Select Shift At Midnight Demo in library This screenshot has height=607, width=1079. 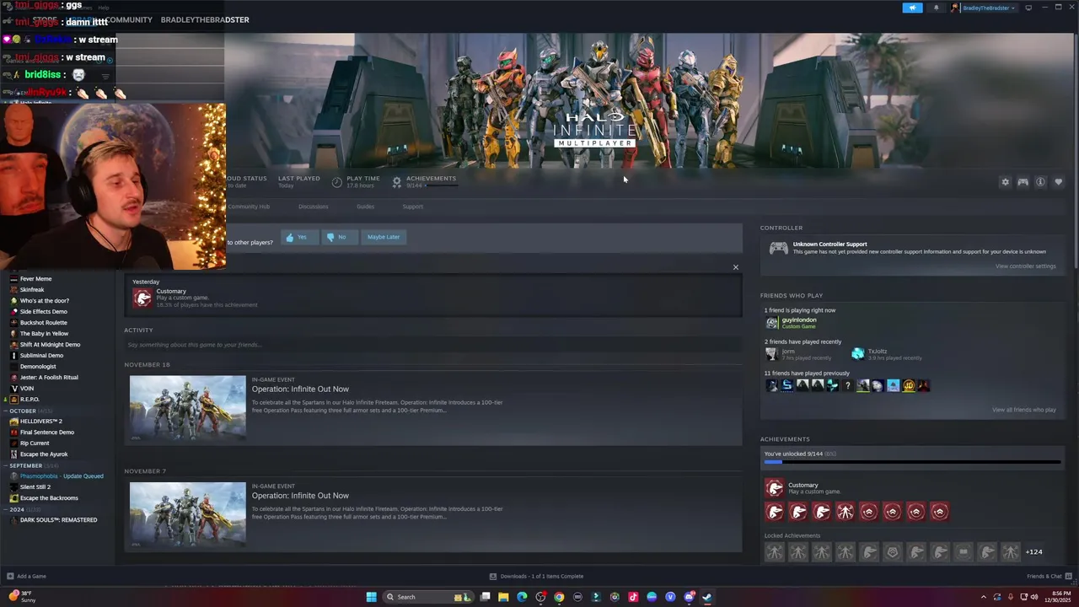50,345
